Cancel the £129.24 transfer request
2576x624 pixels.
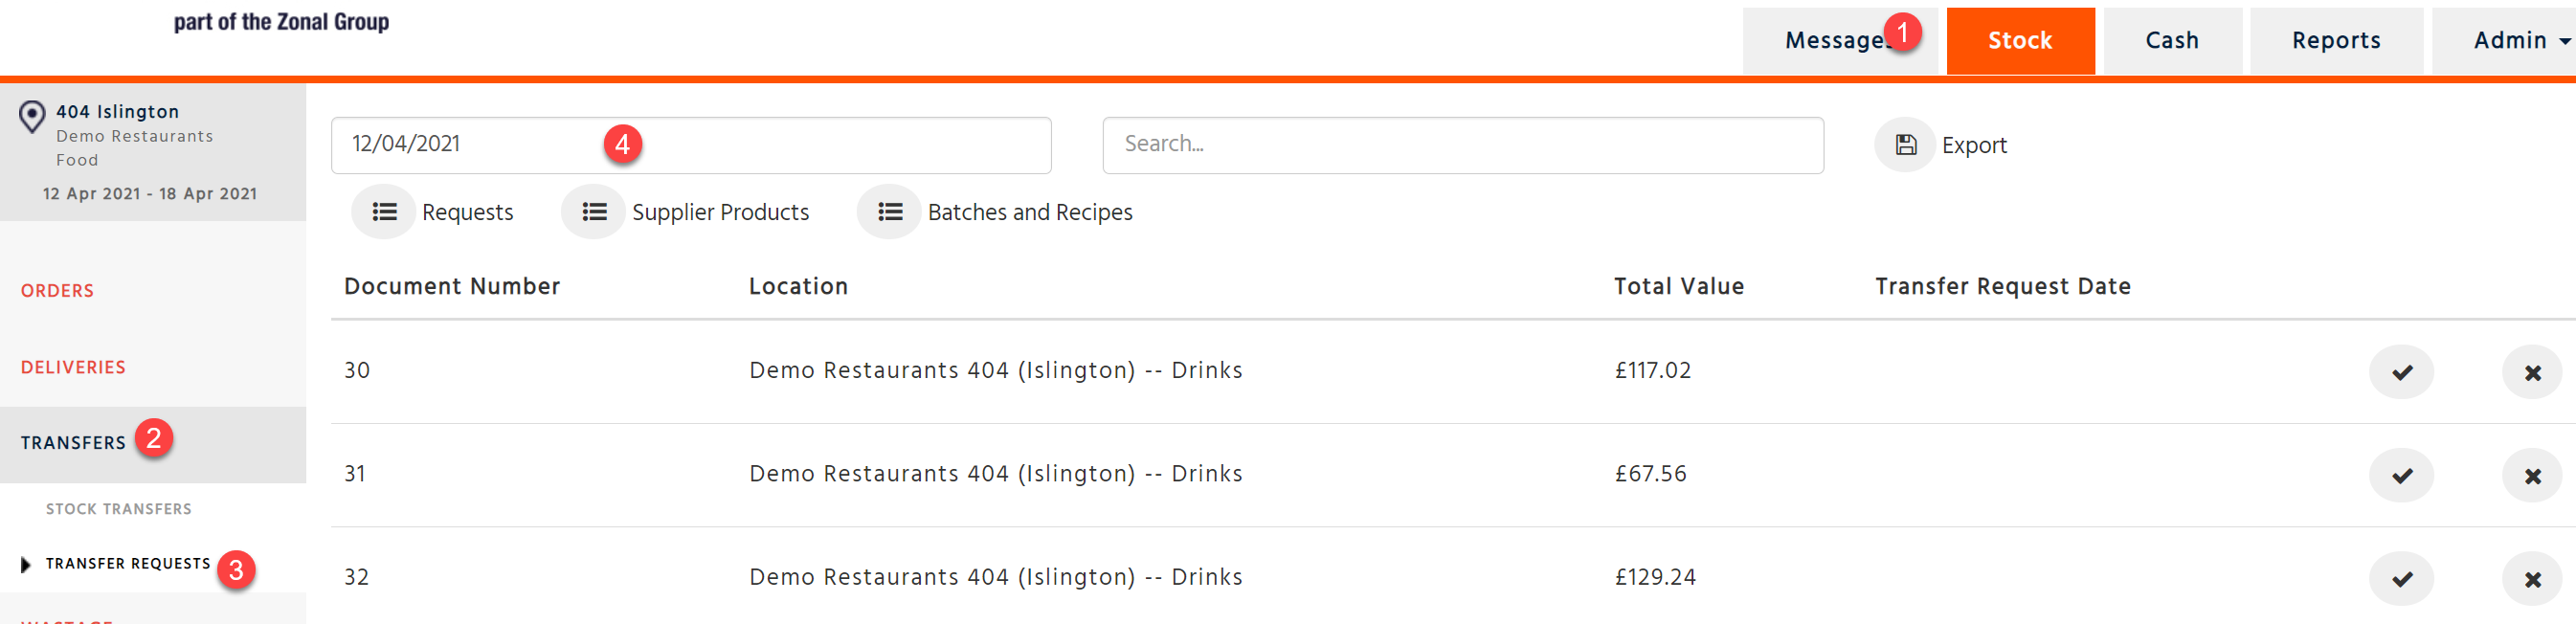[2532, 578]
